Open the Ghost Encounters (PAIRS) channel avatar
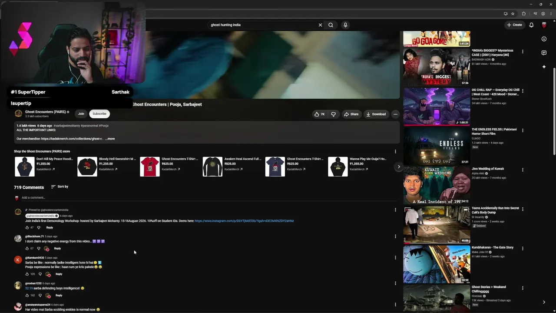This screenshot has height=313, width=556. pyautogui.click(x=18, y=113)
